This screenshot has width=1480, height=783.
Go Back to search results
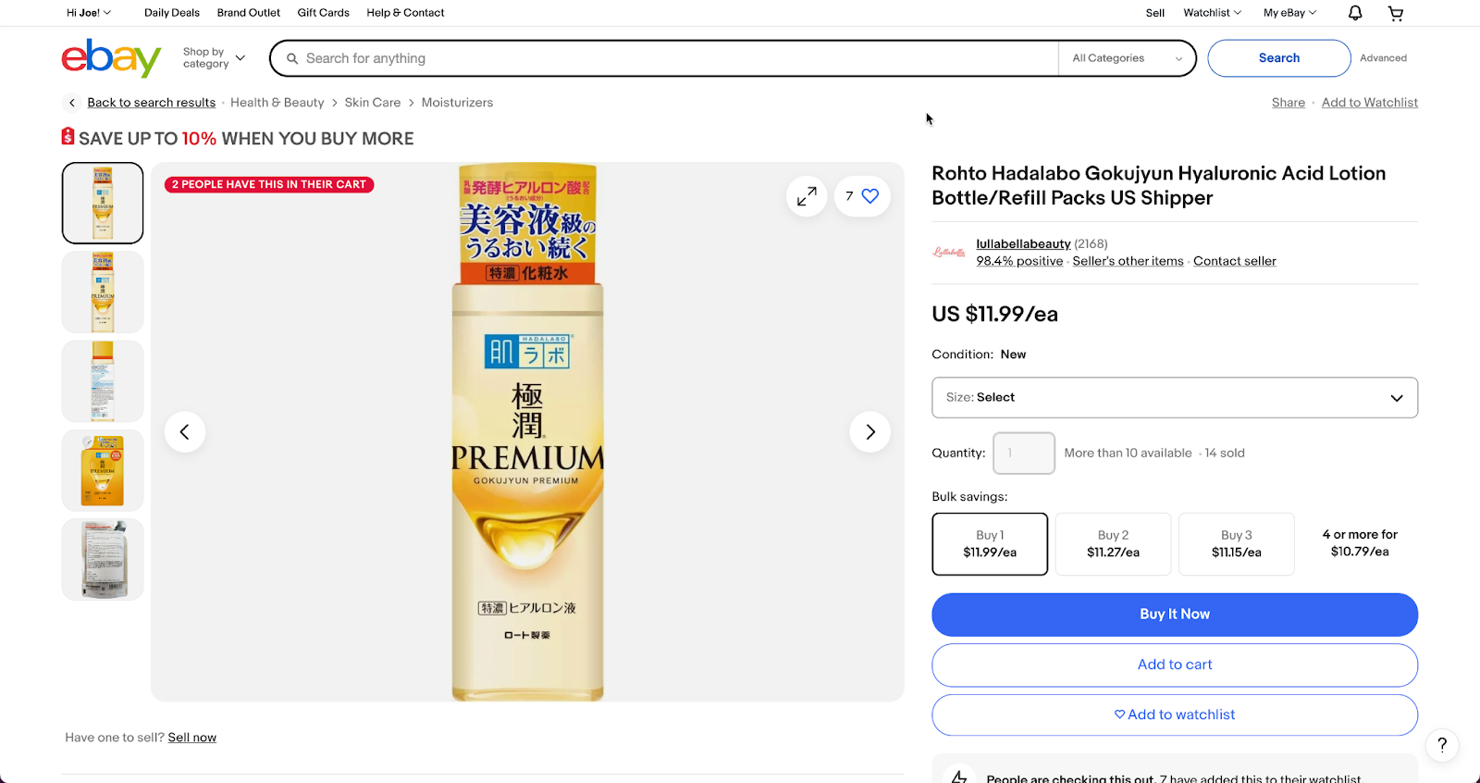152,103
